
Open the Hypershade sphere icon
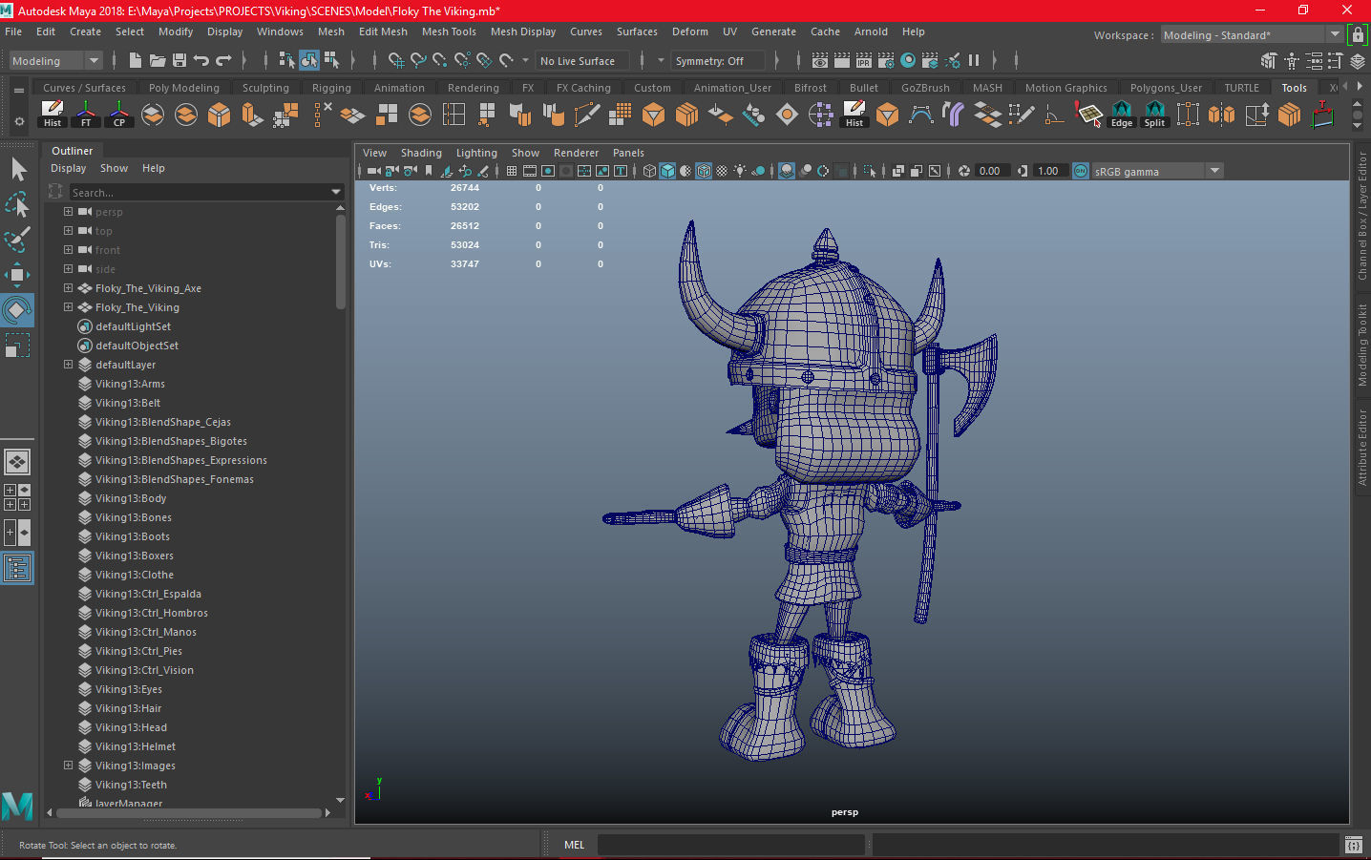tap(908, 60)
